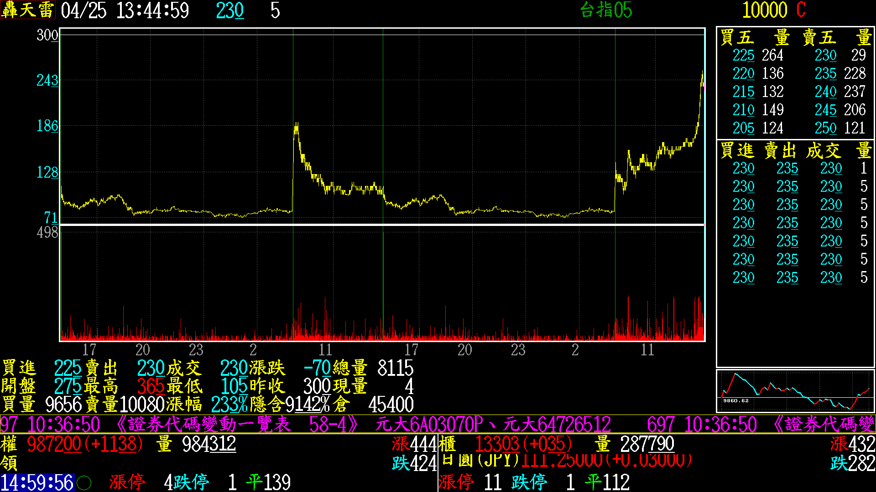The image size is (876, 492).
Task: Click the best bid price 225 in 買五
Action: pos(743,55)
